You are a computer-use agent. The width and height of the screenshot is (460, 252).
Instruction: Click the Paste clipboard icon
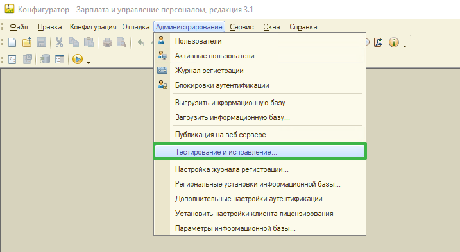pos(89,42)
